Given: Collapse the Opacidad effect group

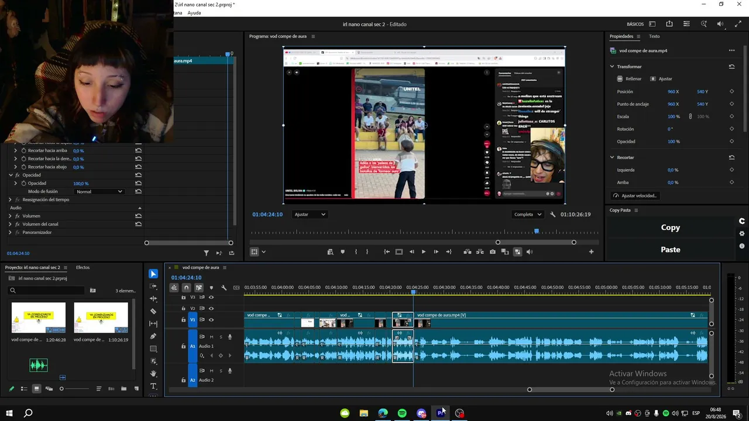Looking at the screenshot, I should (11, 175).
